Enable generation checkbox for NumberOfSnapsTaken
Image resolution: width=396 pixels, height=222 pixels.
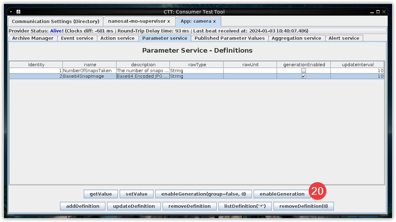[304, 70]
